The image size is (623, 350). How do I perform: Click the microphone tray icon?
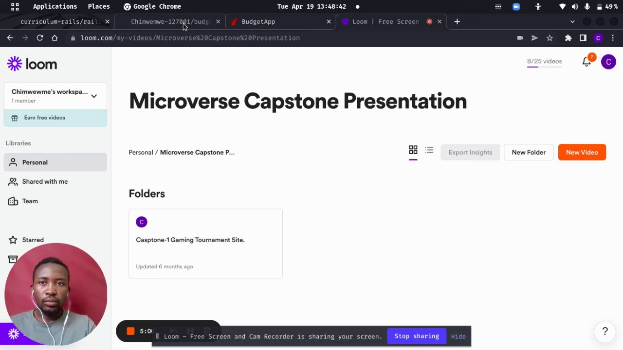587,6
